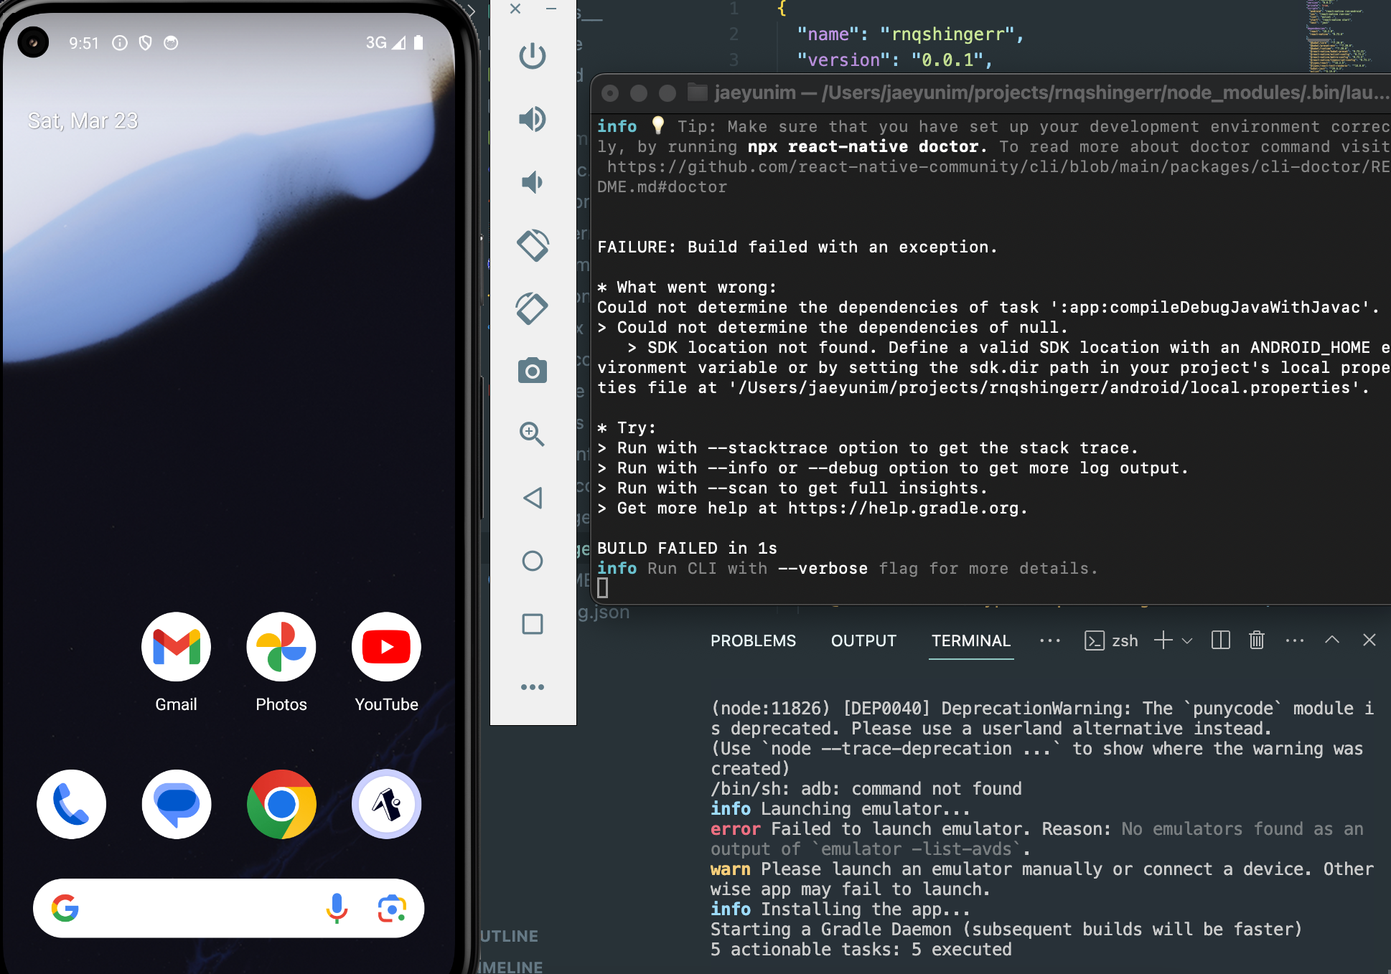Open the Photos app on emulator
This screenshot has width=1391, height=974.
(281, 663)
